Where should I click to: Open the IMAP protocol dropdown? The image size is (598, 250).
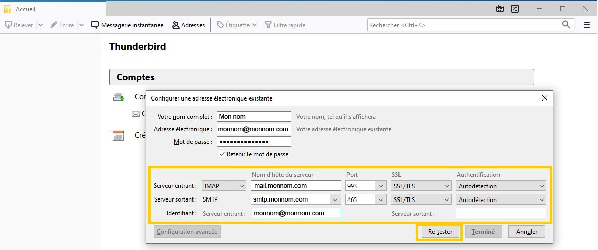224,186
